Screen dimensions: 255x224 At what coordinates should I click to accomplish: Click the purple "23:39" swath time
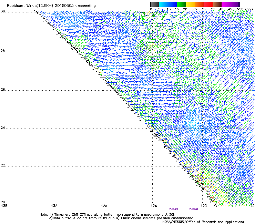click(x=173, y=209)
